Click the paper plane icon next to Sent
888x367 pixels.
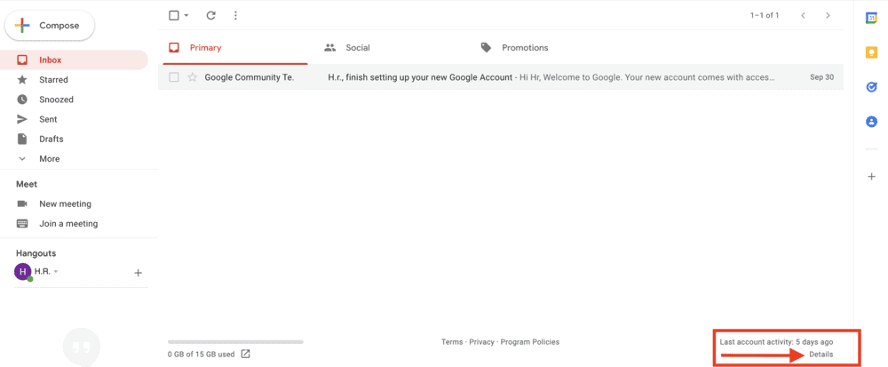point(22,119)
